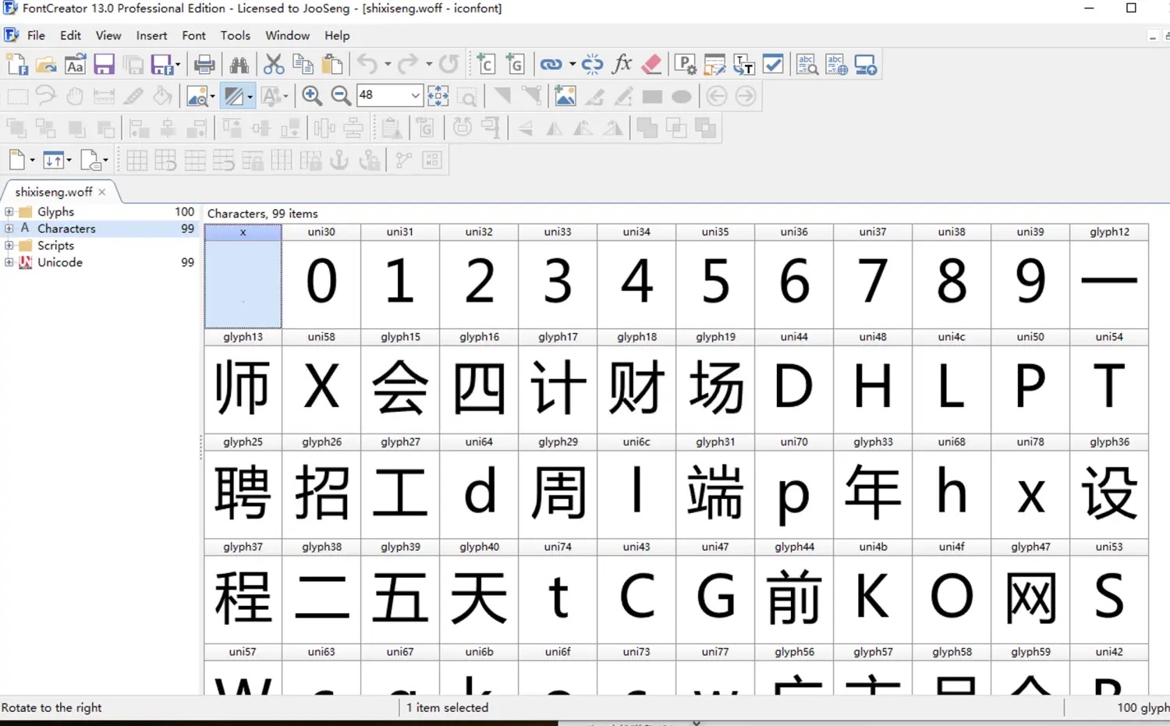Image resolution: width=1170 pixels, height=726 pixels.
Task: Click the abc preview magnifier icon
Action: click(807, 65)
